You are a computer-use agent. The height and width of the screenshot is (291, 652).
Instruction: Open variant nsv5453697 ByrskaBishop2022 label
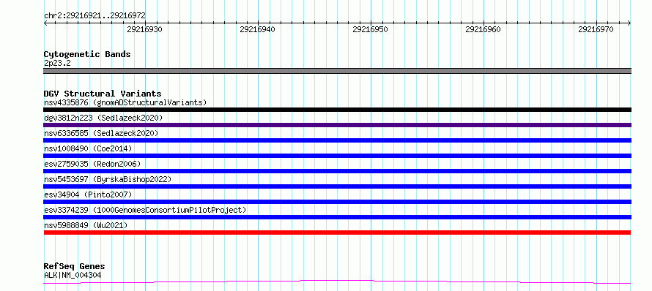pos(108,179)
